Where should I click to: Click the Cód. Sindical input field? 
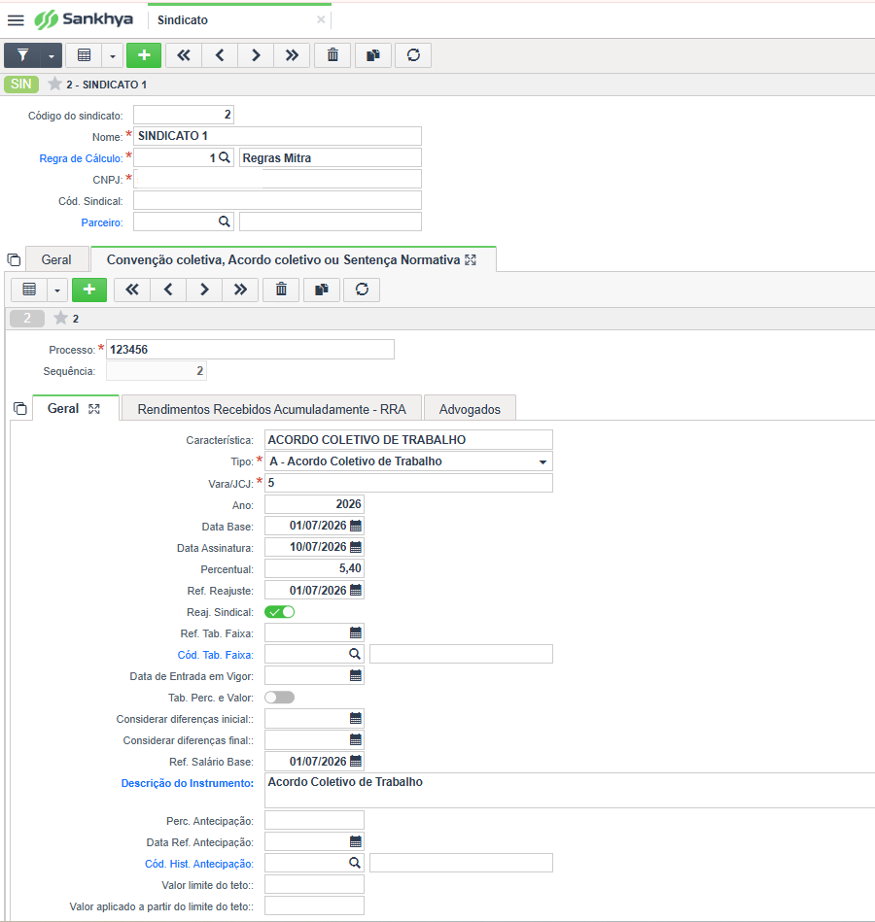277,200
